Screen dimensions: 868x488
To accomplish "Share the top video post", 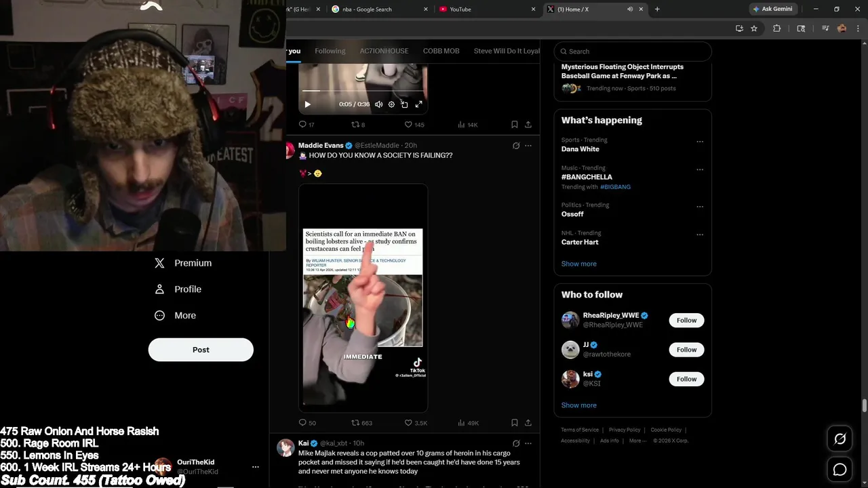I will 528,125.
